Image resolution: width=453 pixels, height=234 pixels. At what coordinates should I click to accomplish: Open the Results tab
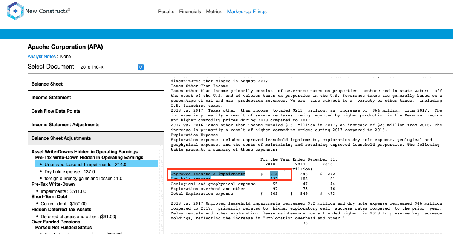pos(166,12)
